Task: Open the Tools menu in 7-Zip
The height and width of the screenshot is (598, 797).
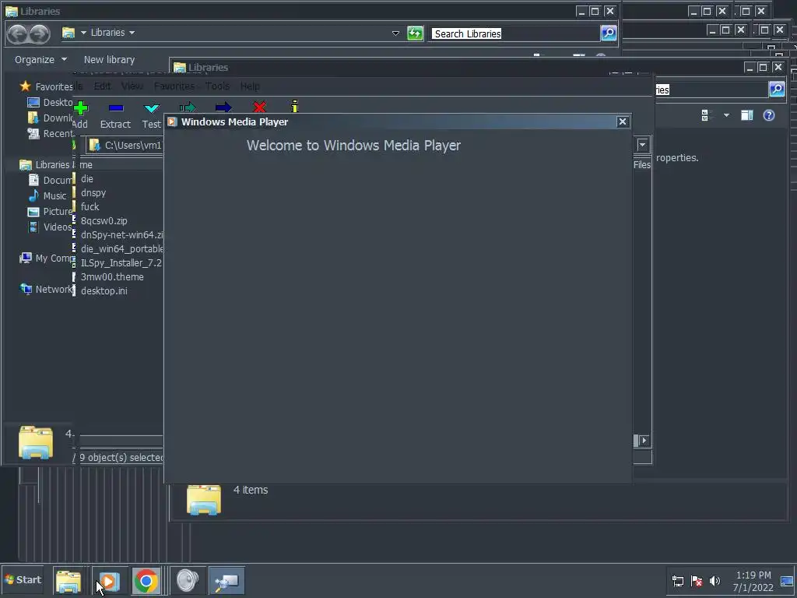Action: click(x=218, y=86)
